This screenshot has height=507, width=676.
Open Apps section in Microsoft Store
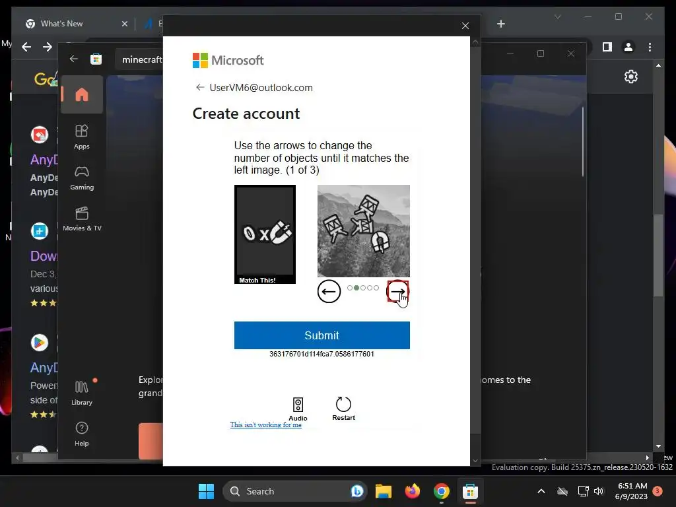coord(81,137)
